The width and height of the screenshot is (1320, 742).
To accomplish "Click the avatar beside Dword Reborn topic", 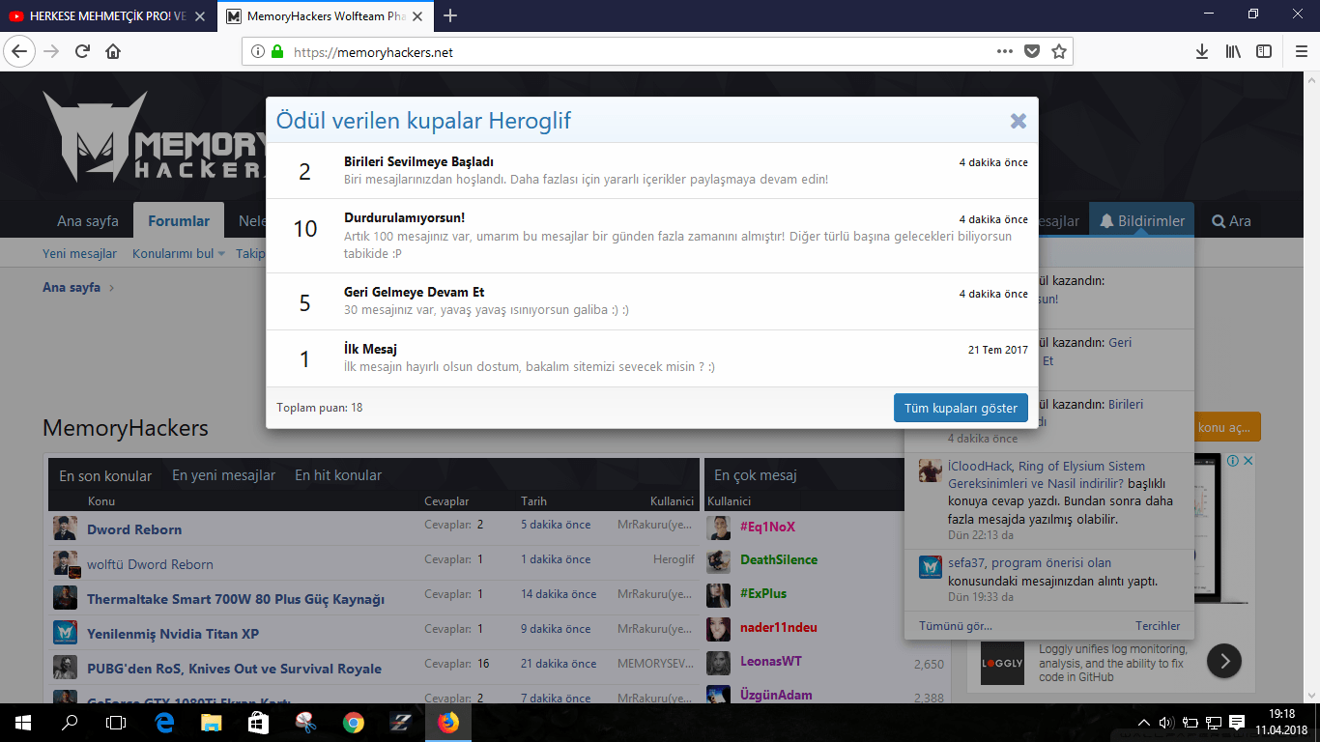I will pos(65,528).
